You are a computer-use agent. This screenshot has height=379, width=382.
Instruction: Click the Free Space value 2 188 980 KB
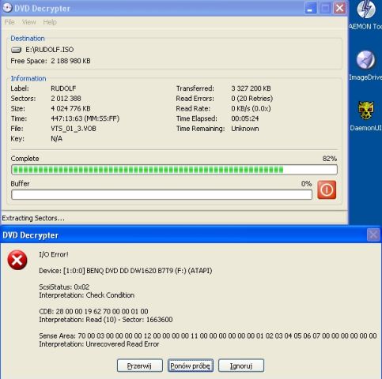[x=70, y=61]
